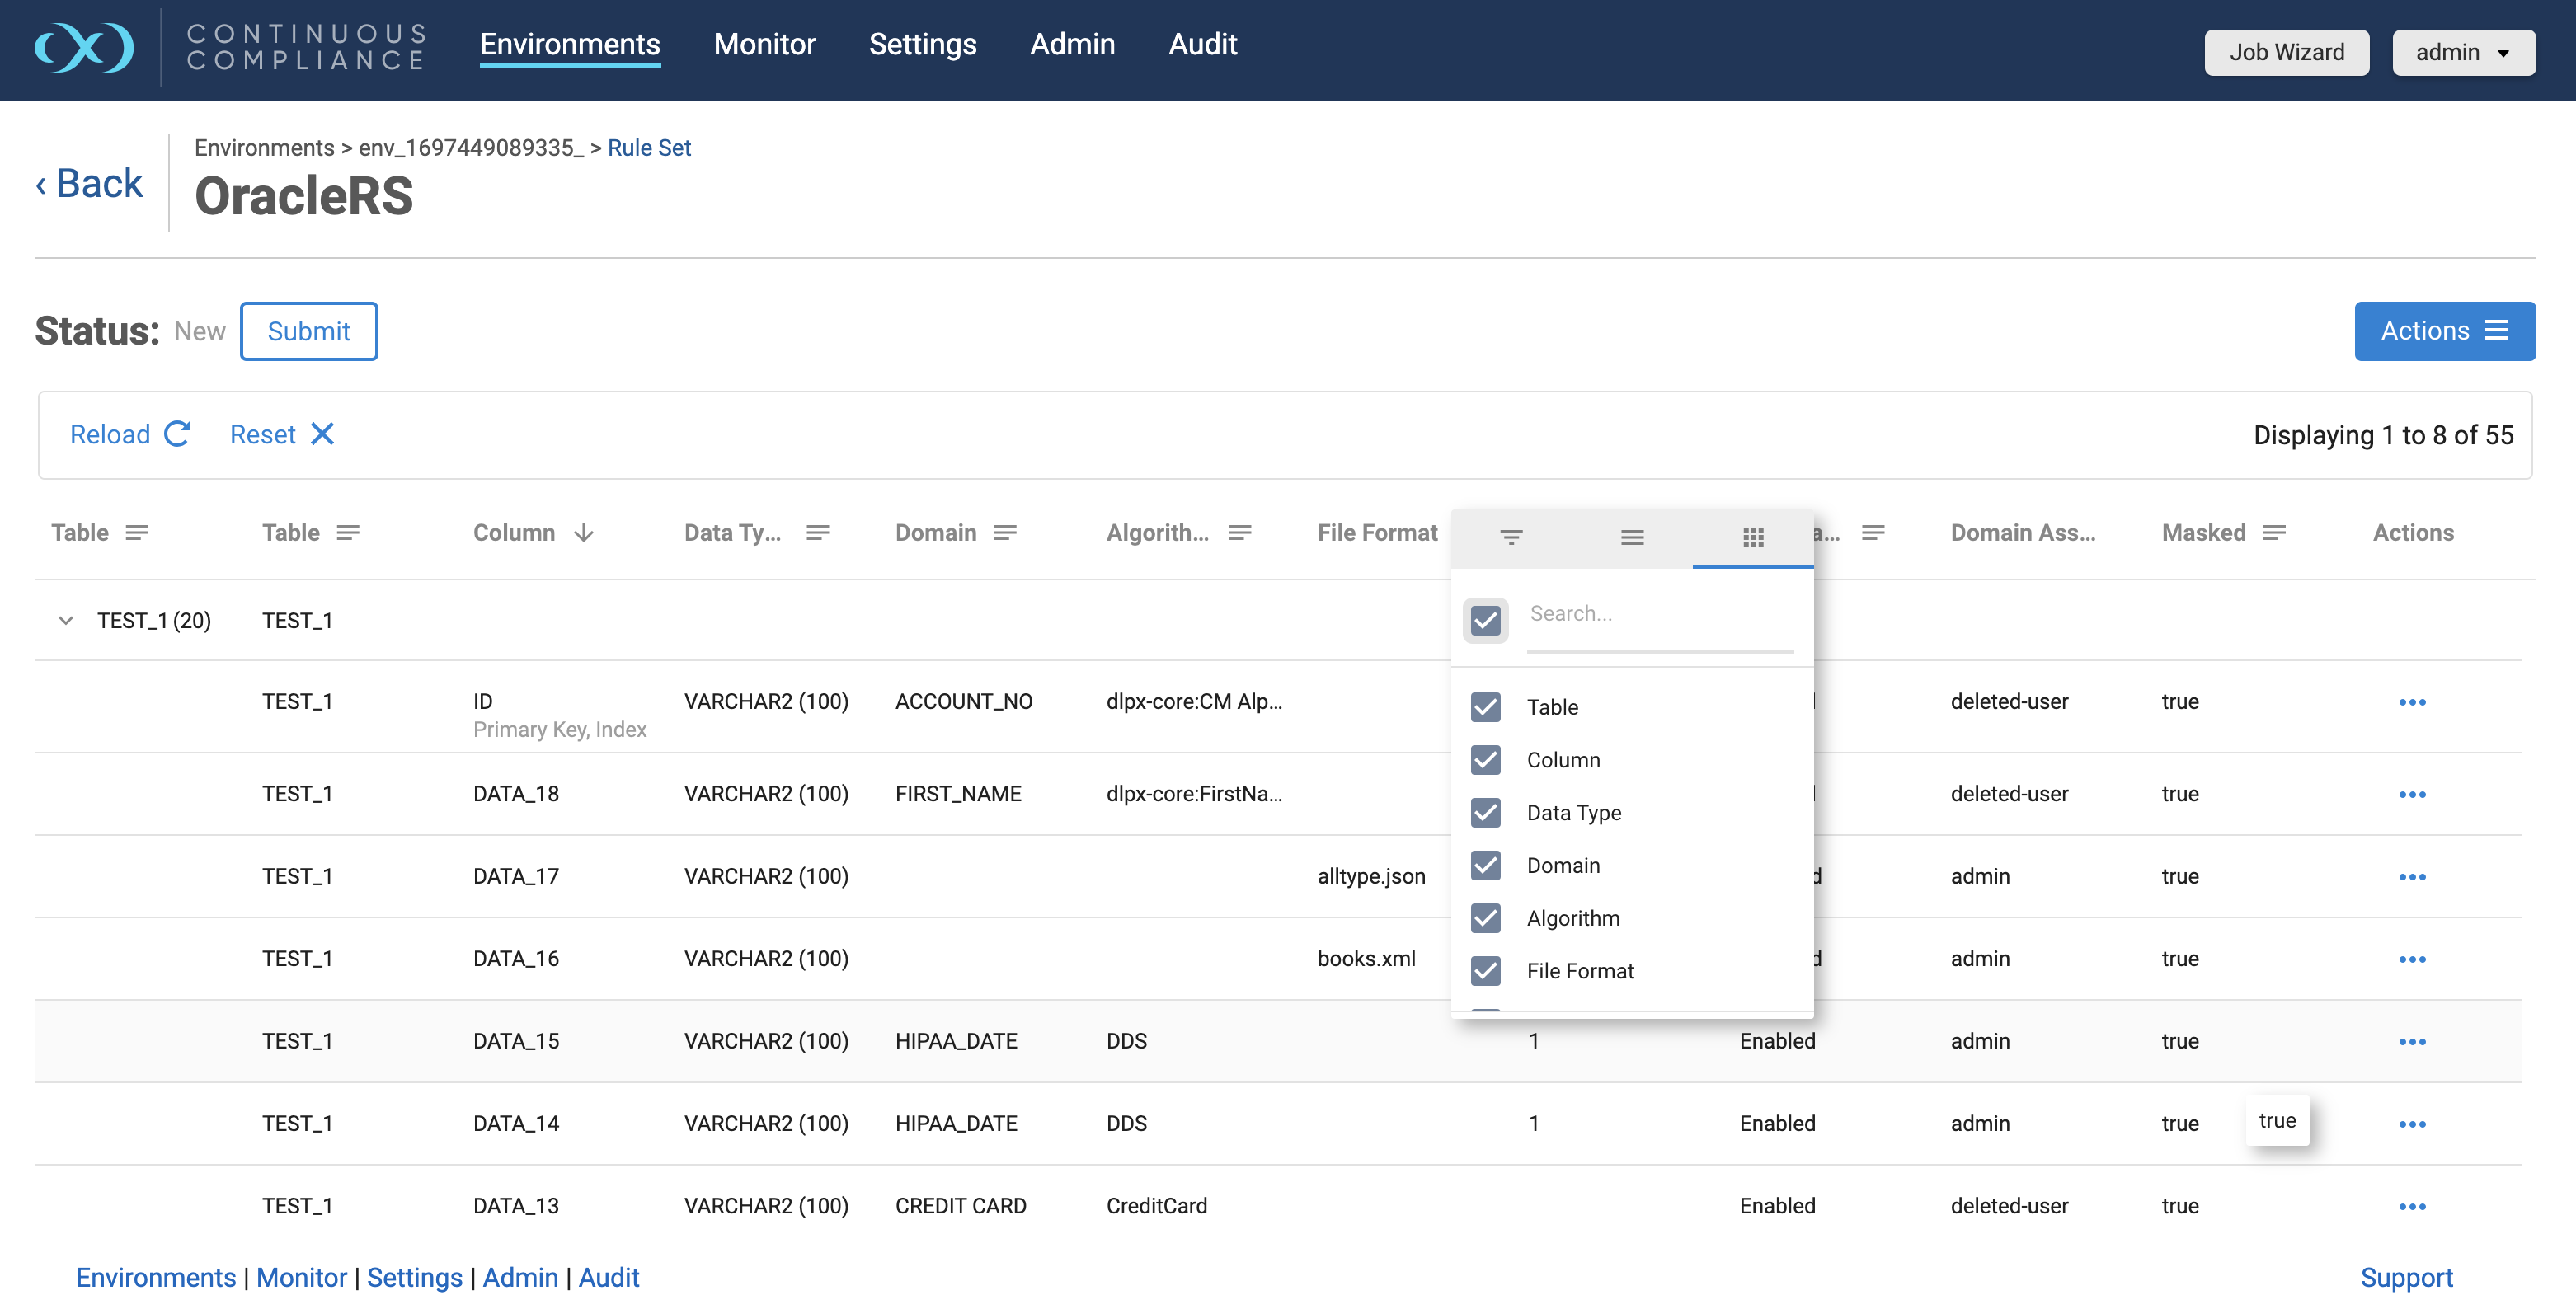Open row actions for DATA_13
The height and width of the screenshot is (1309, 2576).
2411,1206
